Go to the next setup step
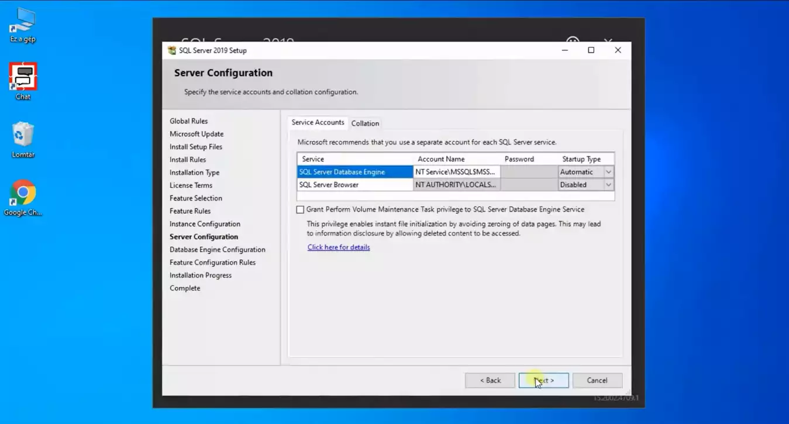Viewport: 789px width, 424px height. (x=543, y=380)
